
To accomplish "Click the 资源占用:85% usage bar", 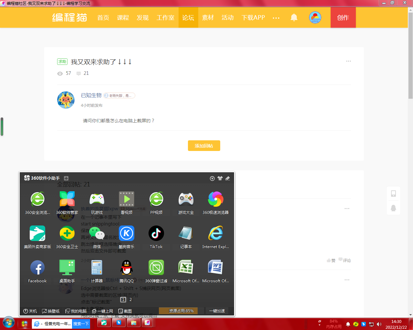I will point(181,311).
